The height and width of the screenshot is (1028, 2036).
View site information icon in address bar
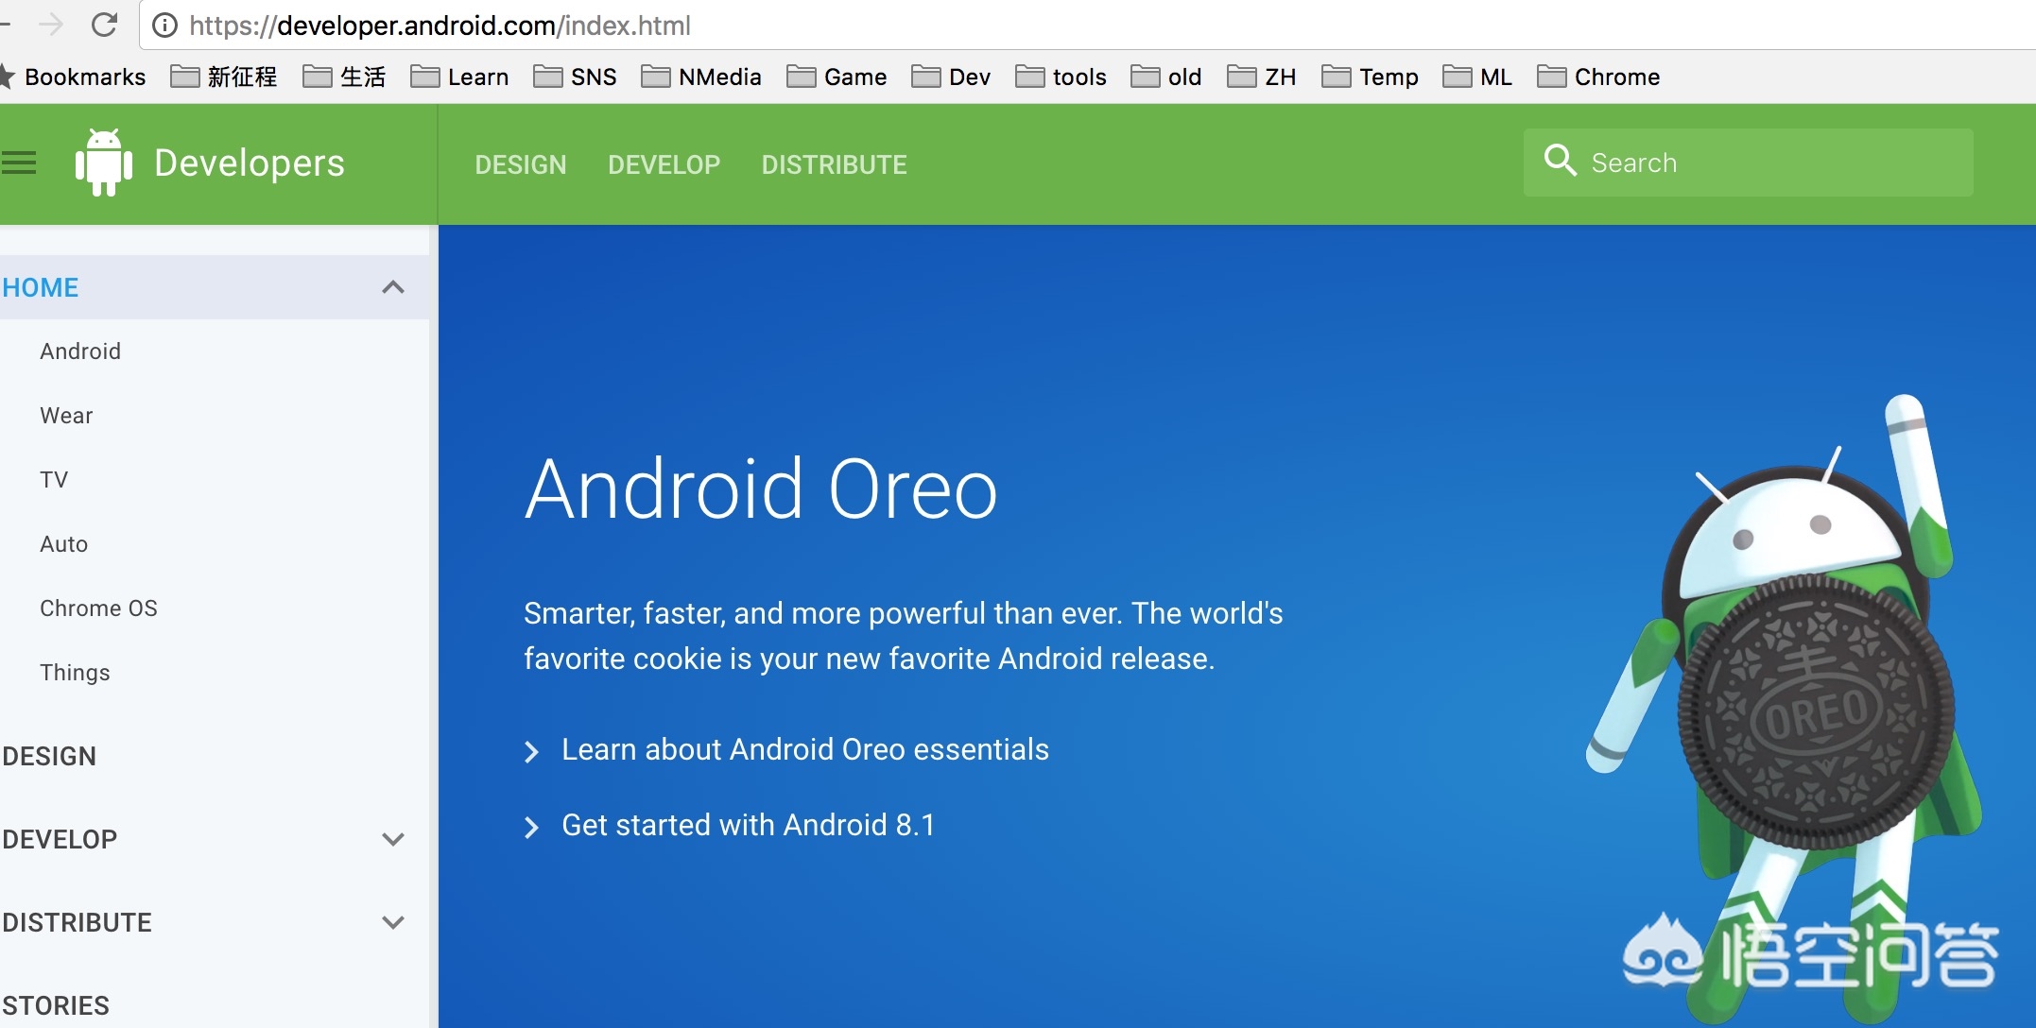point(164,26)
